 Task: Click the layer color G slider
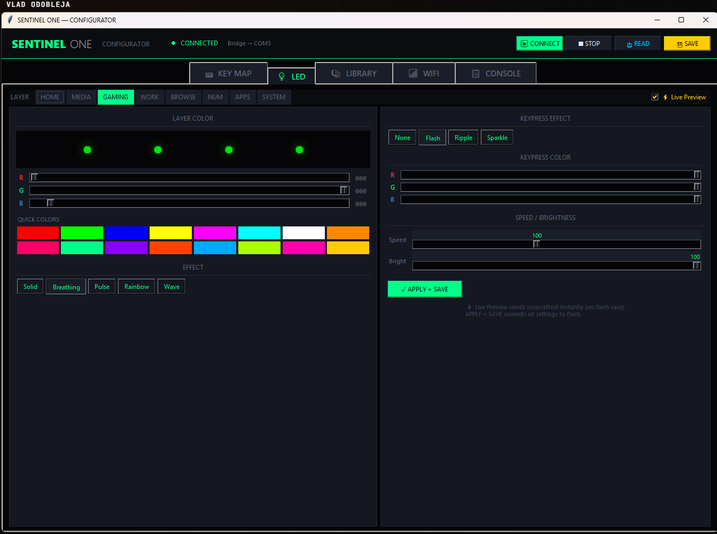[189, 191]
